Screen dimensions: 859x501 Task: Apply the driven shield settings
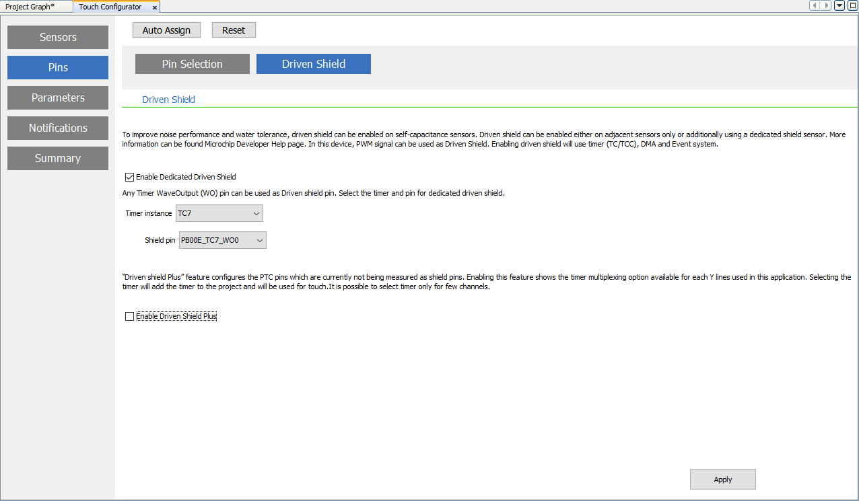[x=722, y=479]
